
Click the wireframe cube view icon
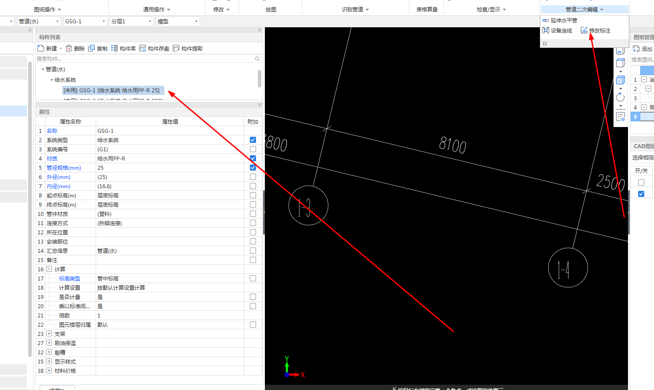coord(621,63)
